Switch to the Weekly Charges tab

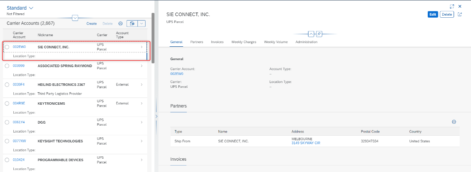pyautogui.click(x=244, y=42)
